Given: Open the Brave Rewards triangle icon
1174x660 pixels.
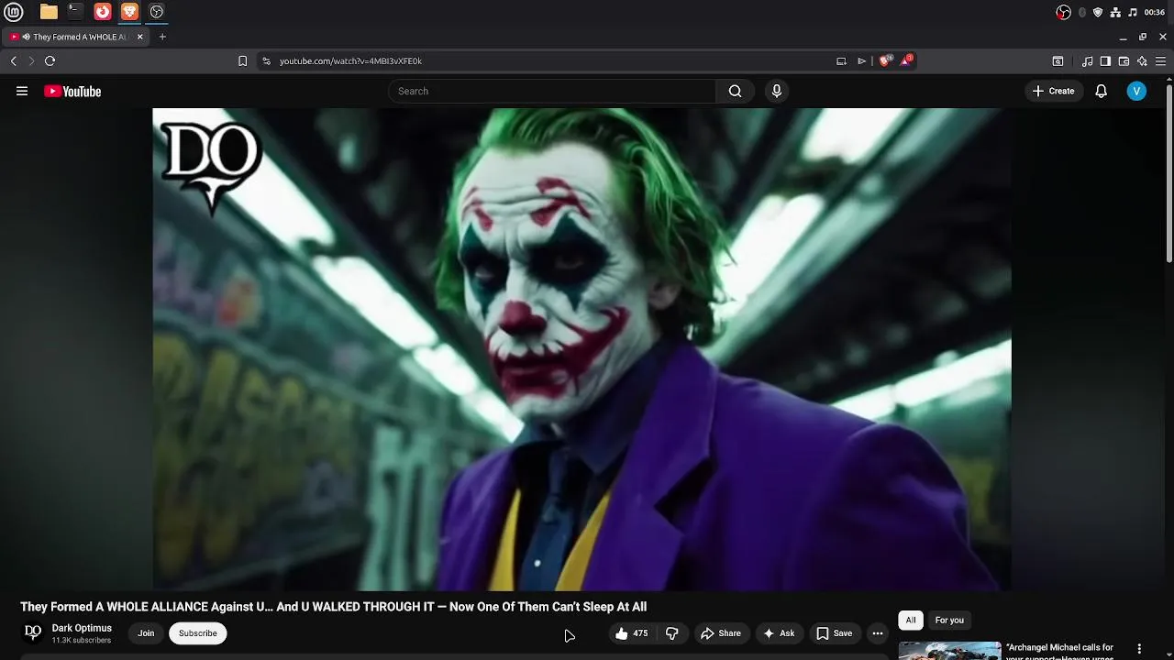Looking at the screenshot, I should click(906, 60).
